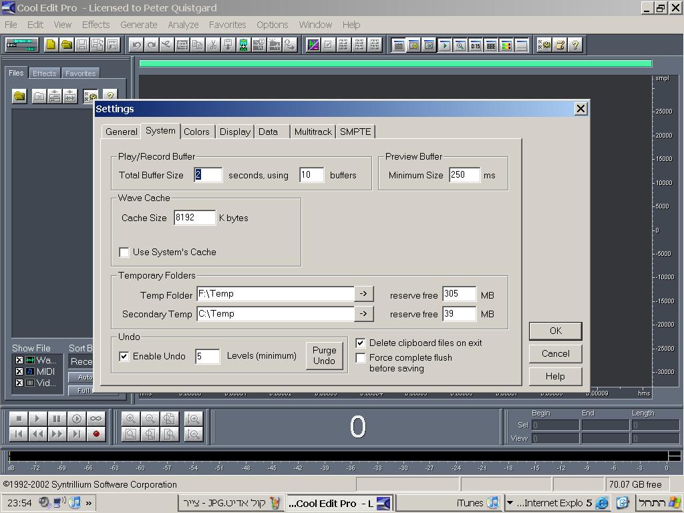Image resolution: width=684 pixels, height=513 pixels.
Task: Open the spectral view toggle icon
Action: [x=313, y=45]
